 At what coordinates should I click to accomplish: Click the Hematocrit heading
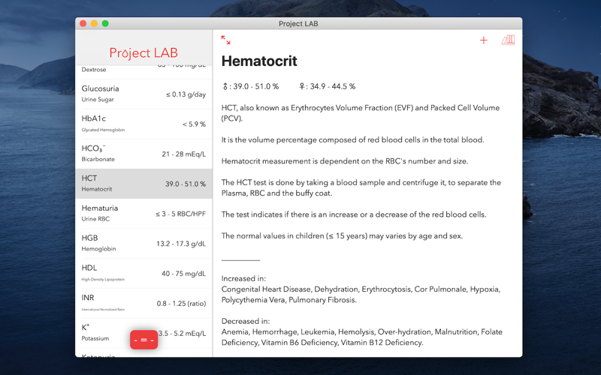[x=259, y=61]
